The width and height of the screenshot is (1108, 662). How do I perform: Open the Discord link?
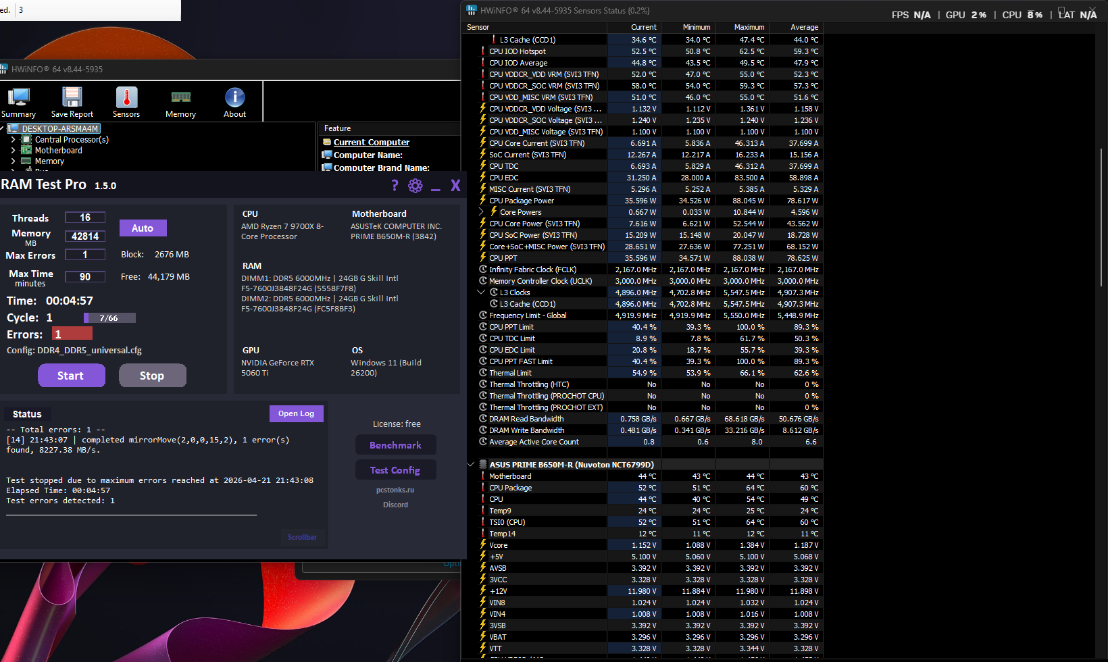pos(395,505)
